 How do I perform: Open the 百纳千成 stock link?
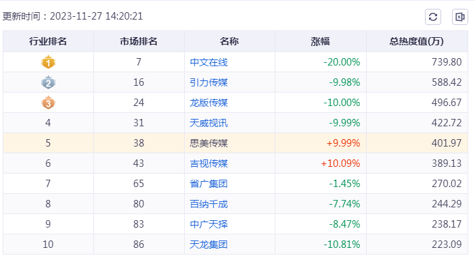click(208, 204)
